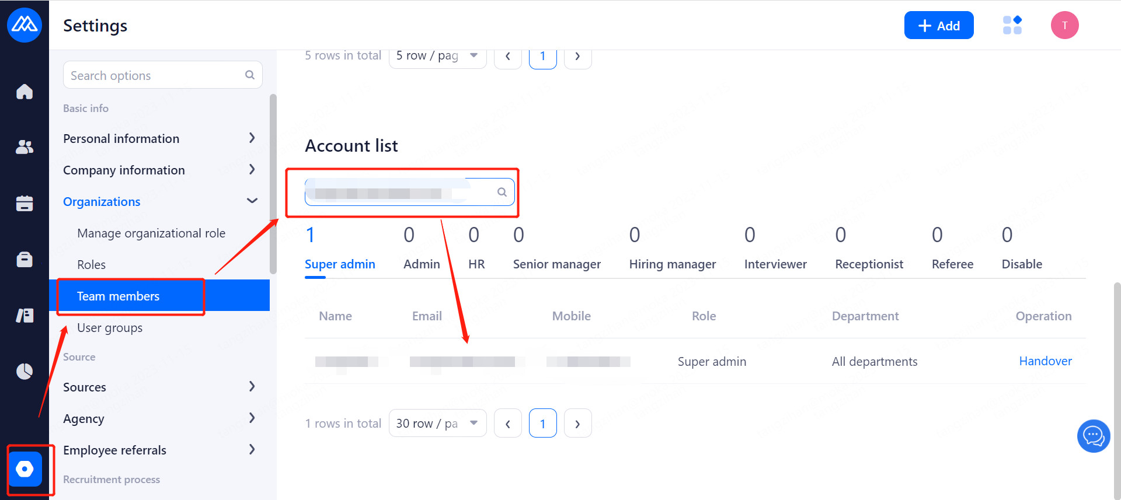This screenshot has height=500, width=1121.
Task: Open the chat support bubble icon
Action: pos(1093,436)
